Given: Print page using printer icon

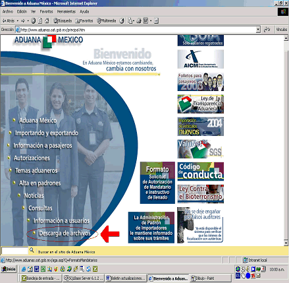Looking at the screenshot, I should [x=139, y=21].
